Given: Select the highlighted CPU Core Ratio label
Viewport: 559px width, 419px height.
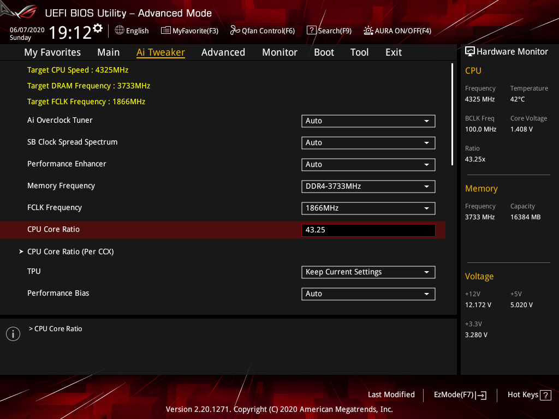Looking at the screenshot, I should [53, 229].
